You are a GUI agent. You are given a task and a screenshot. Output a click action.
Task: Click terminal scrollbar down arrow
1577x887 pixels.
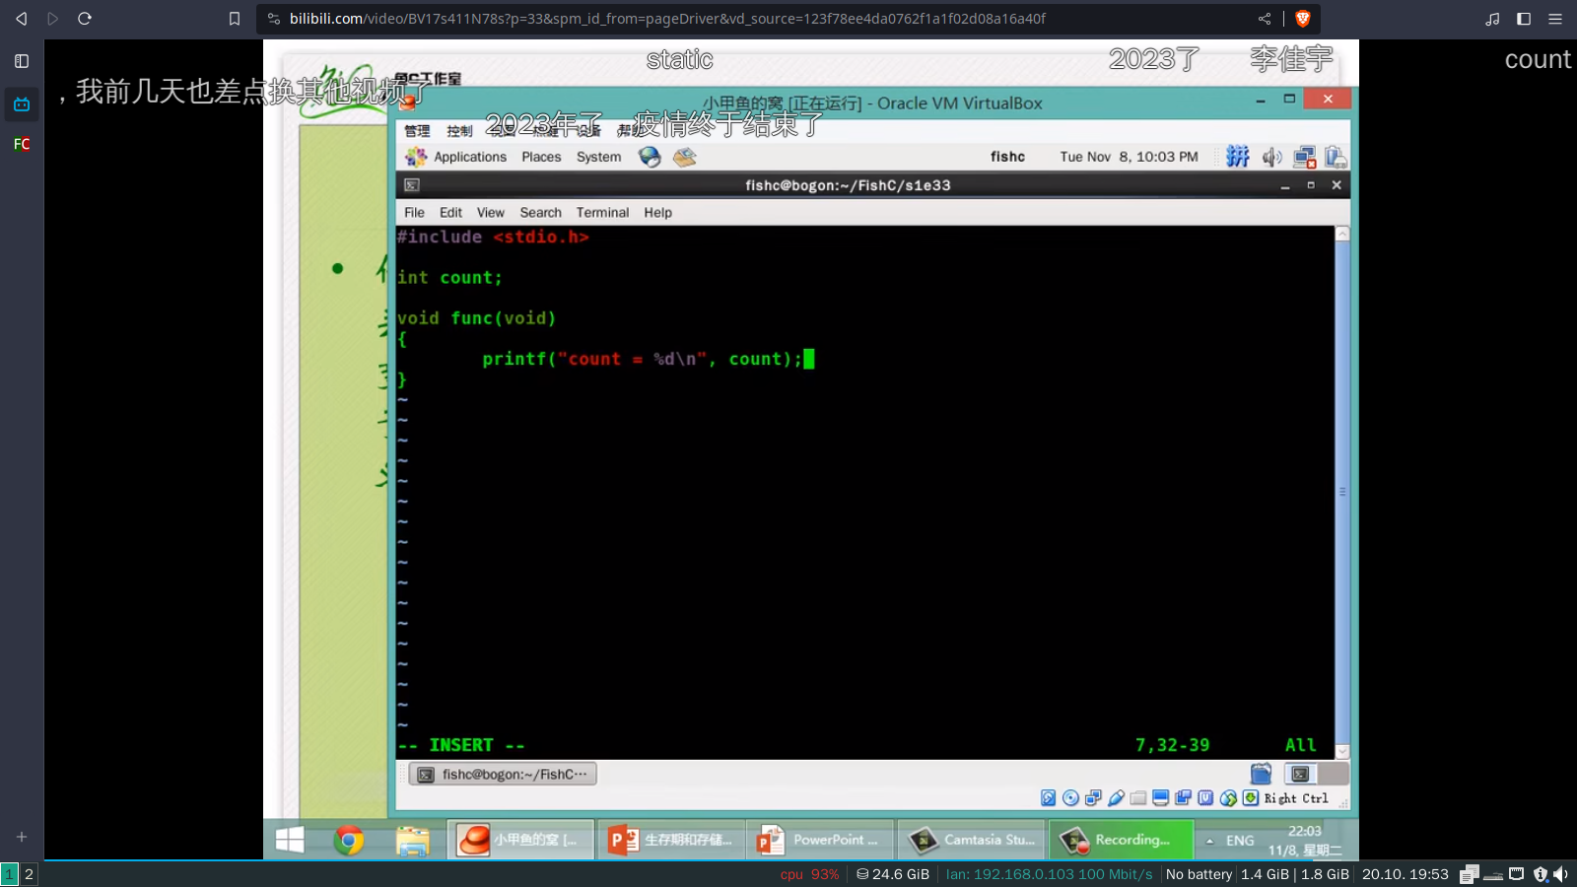(x=1342, y=752)
